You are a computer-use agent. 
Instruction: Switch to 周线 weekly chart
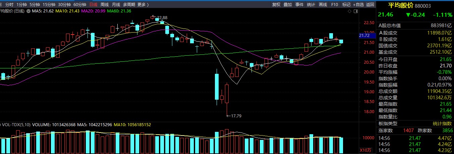(x=104, y=5)
